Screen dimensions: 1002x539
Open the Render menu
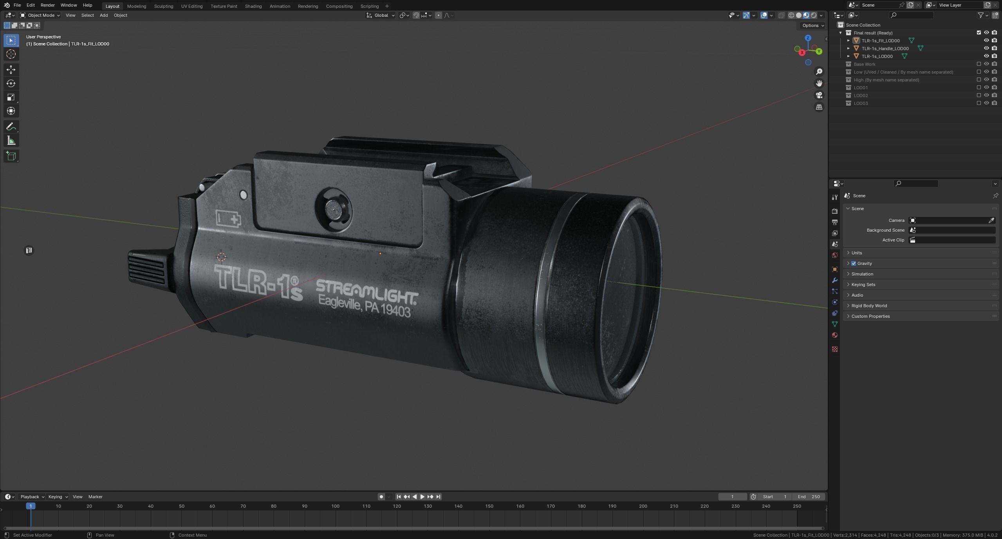click(x=47, y=5)
